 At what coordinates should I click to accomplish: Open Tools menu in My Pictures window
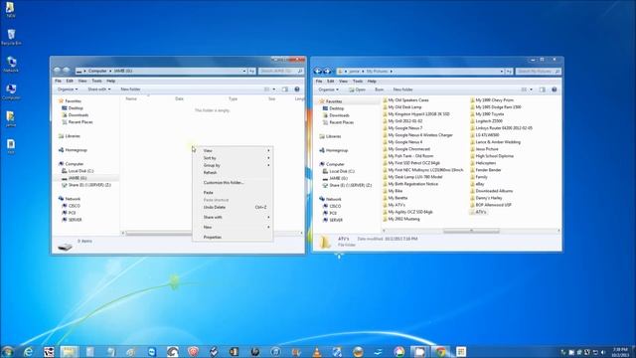coord(358,82)
